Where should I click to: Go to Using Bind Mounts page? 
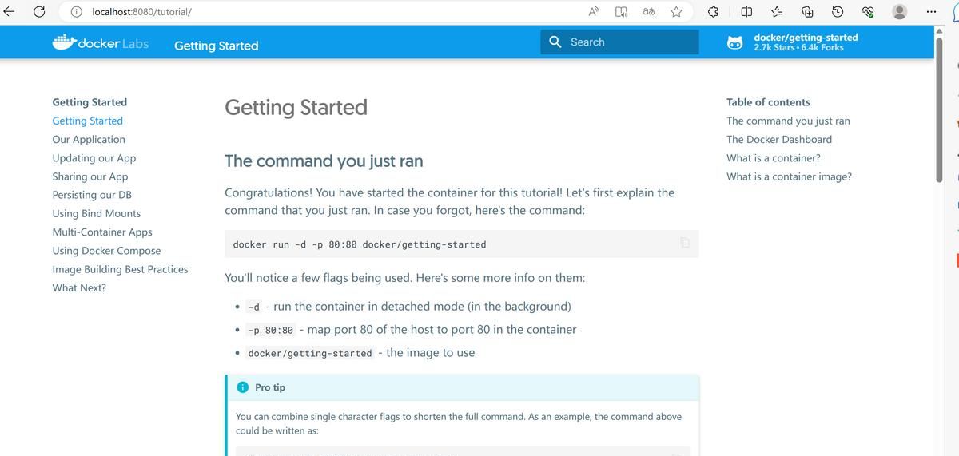click(97, 213)
